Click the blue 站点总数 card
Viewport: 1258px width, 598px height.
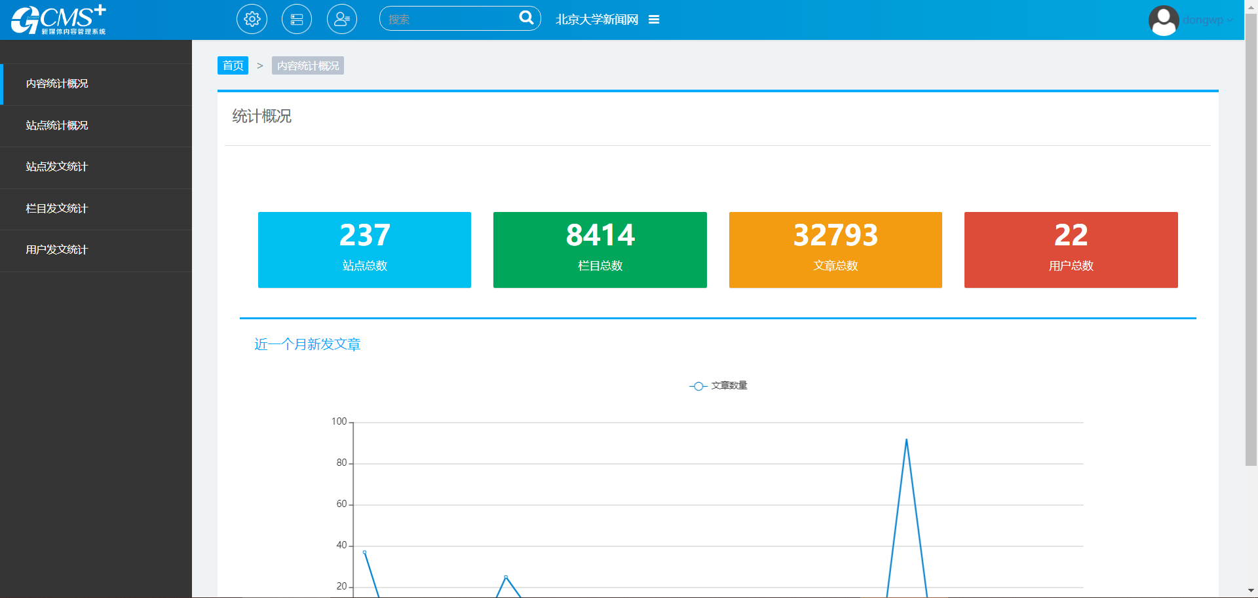pos(364,250)
